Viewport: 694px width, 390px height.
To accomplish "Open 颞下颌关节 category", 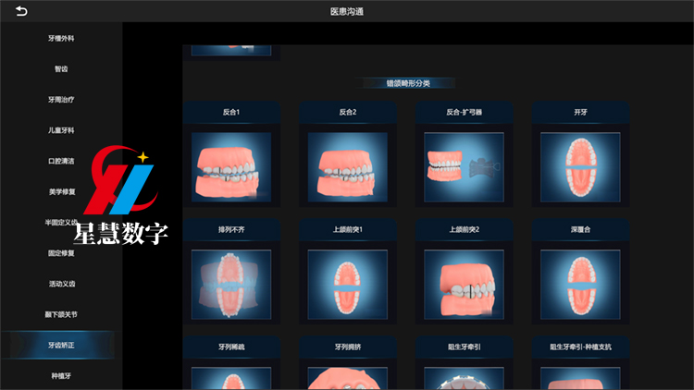I will (61, 314).
